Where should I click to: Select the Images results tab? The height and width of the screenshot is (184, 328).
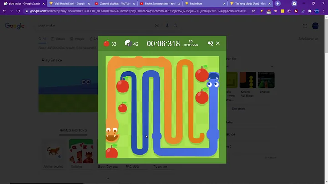coord(77,39)
